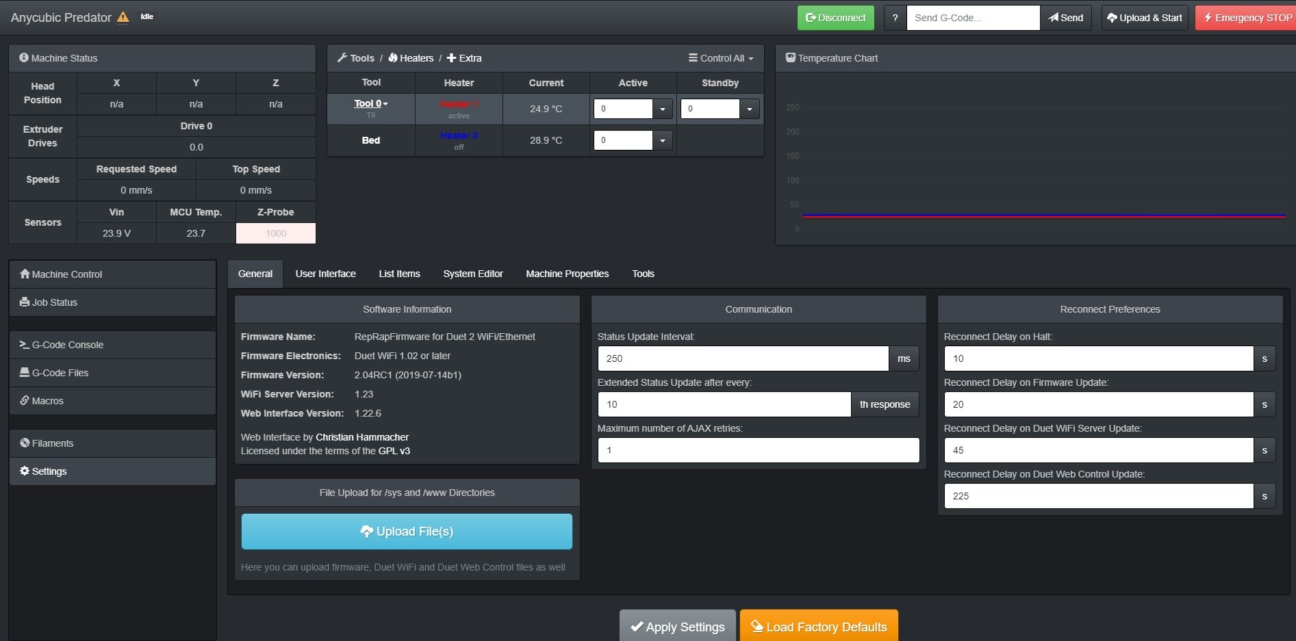Click the Status Update Interval field

coord(744,358)
